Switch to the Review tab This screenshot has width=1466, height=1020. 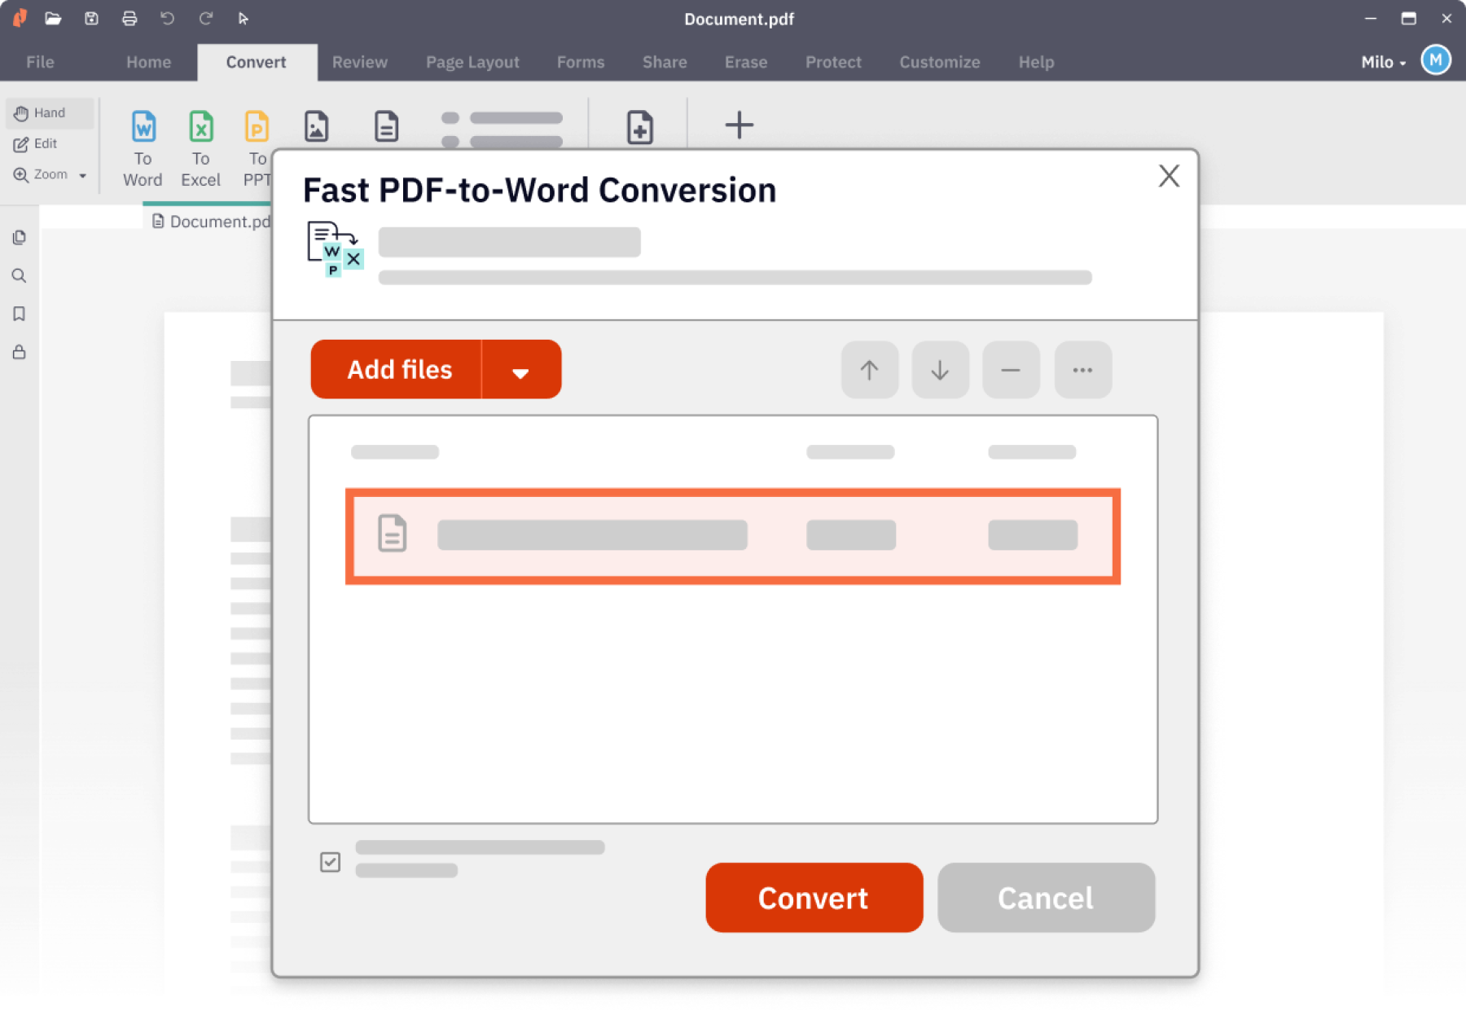tap(359, 62)
